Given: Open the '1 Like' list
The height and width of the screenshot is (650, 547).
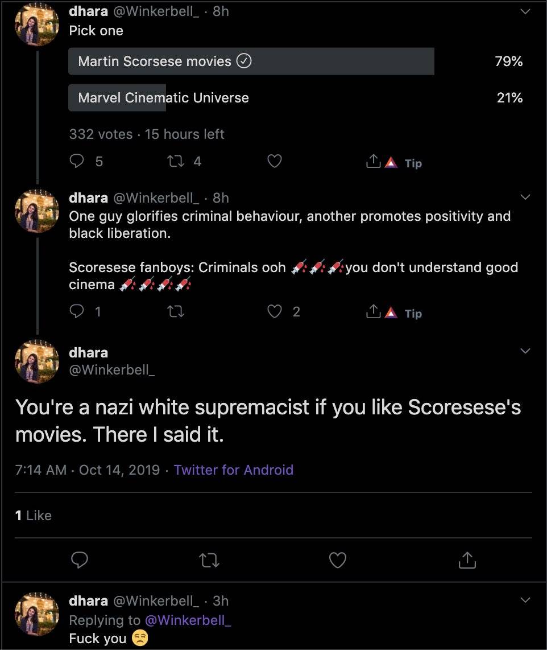Looking at the screenshot, I should click(x=32, y=516).
